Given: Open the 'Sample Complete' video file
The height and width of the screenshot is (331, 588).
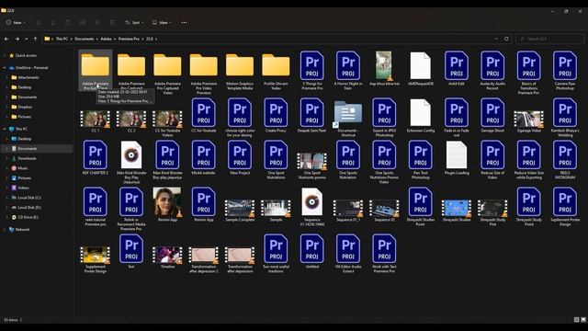Looking at the screenshot, I should (240, 211).
